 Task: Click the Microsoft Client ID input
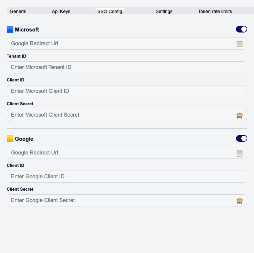coord(127,91)
